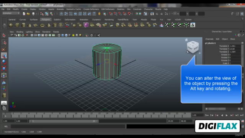
Task: Toggle snap to grids magnet icon
Action: 111,14
